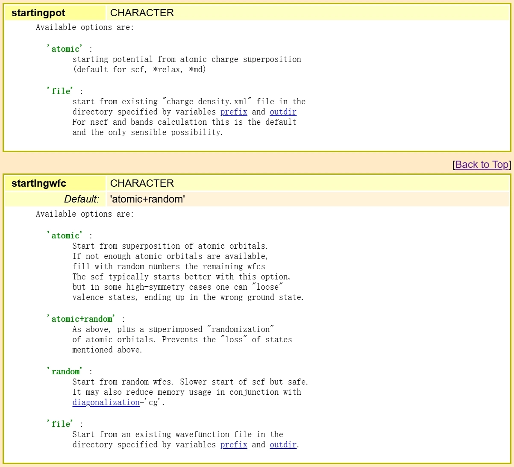
Task: Click the line mentioning "charge-density.xml" file
Action: tap(189, 102)
